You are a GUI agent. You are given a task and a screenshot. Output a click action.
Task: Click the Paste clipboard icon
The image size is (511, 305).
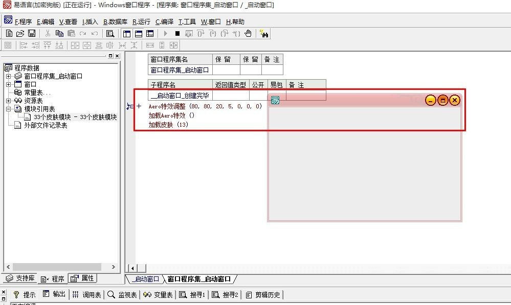coord(71,34)
